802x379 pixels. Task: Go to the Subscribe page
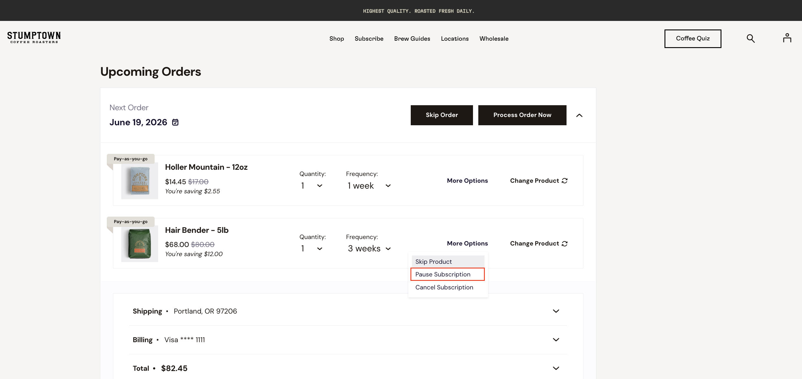(x=369, y=39)
